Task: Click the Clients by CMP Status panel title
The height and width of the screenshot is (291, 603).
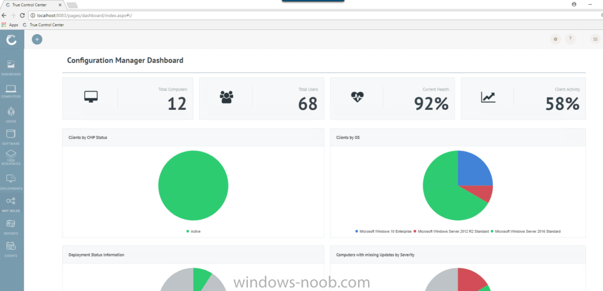Action: pyautogui.click(x=88, y=138)
